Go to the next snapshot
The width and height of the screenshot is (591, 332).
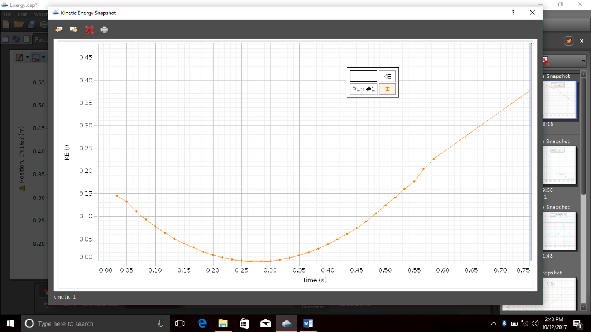74,29
